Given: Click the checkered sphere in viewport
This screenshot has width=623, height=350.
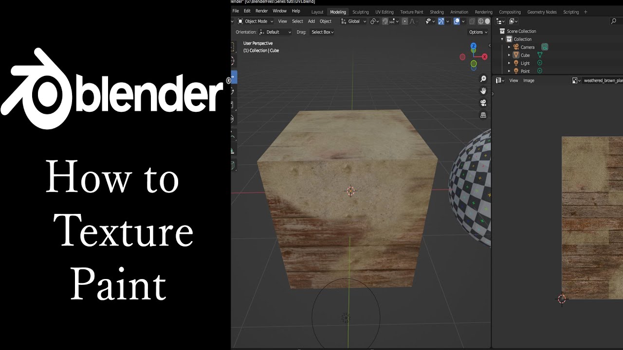Looking at the screenshot, I should point(470,187).
